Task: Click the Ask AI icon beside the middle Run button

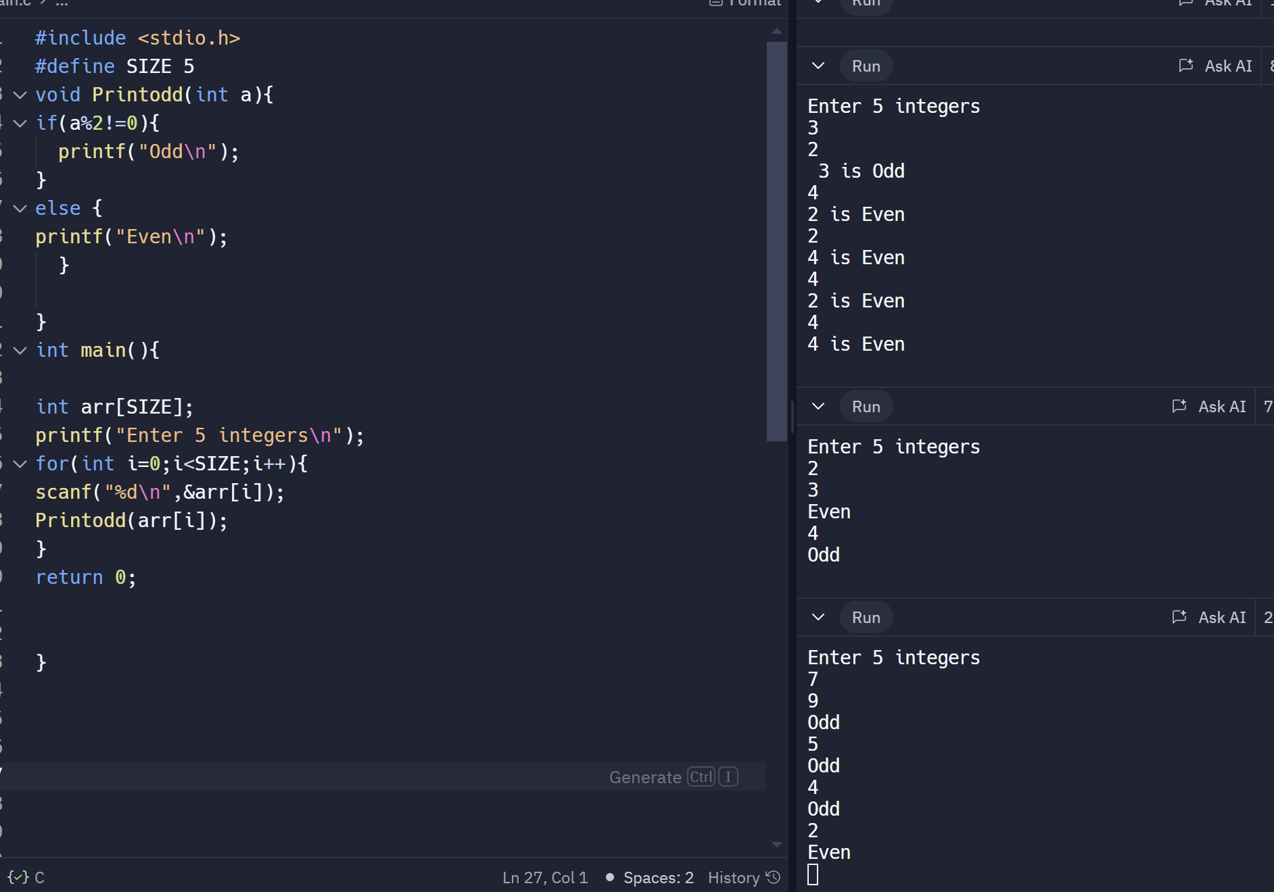Action: [1180, 406]
